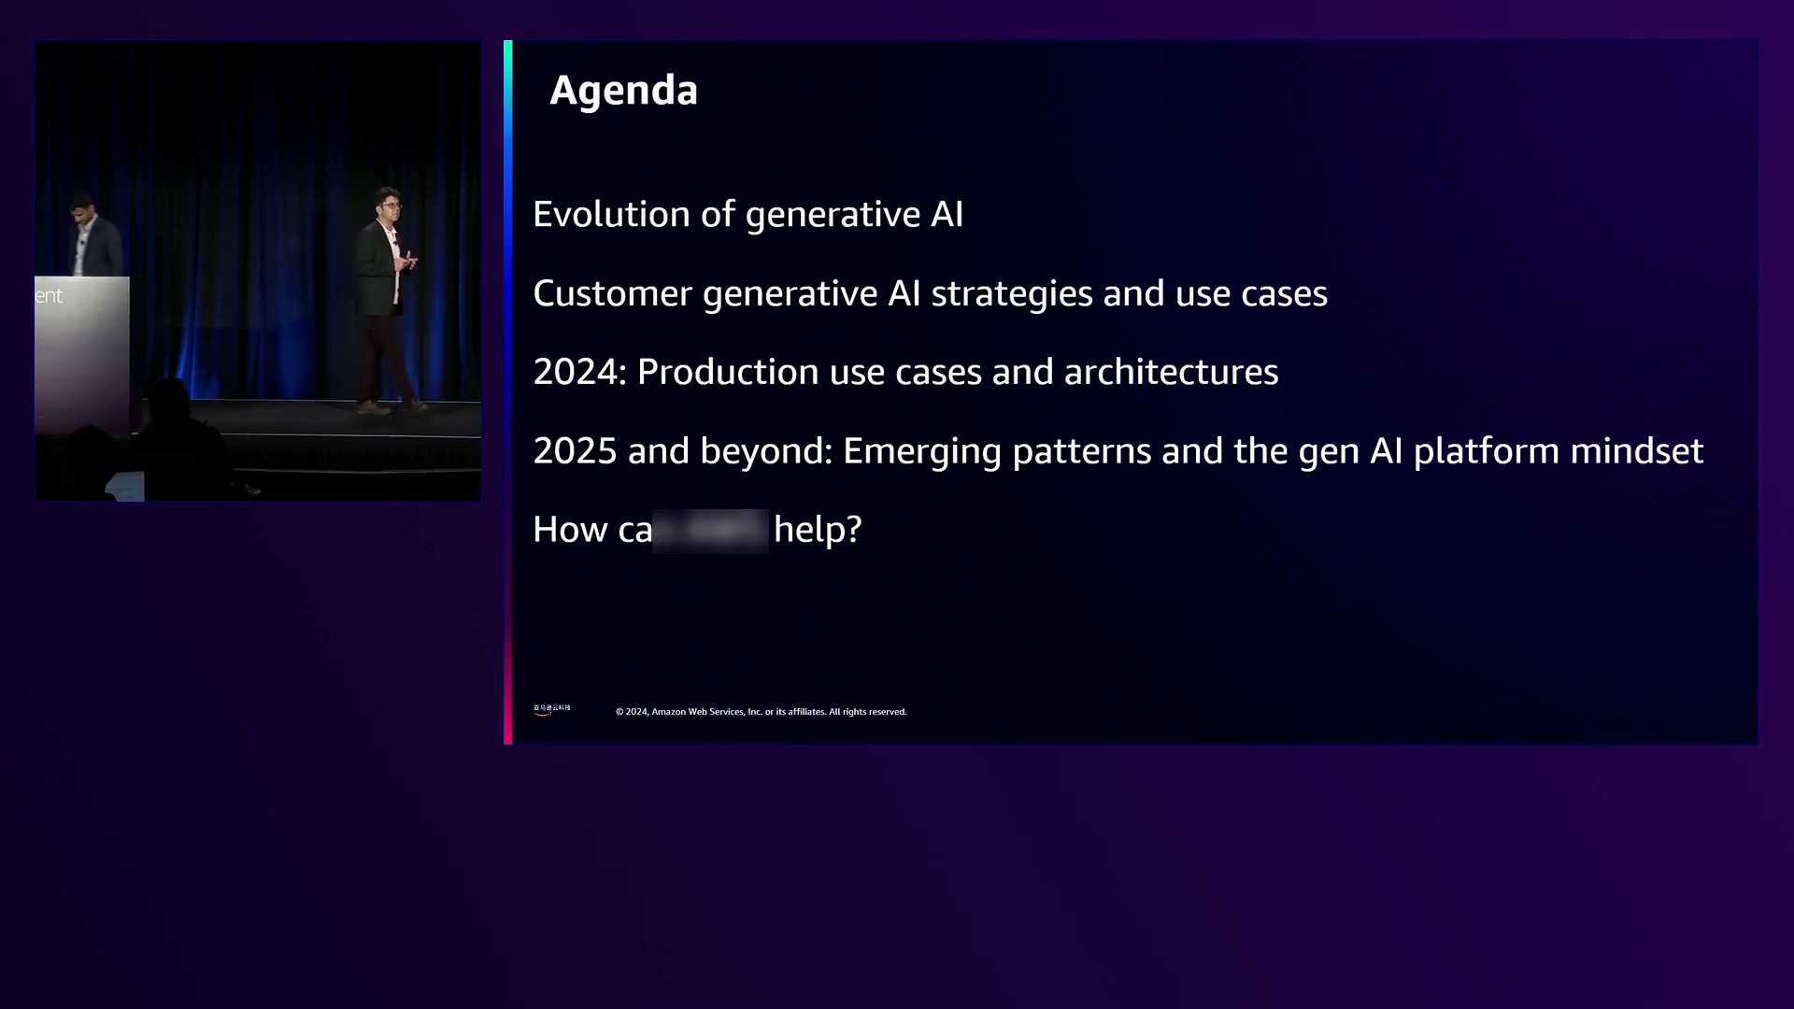Click the blurred word in last agenda item

click(x=710, y=531)
